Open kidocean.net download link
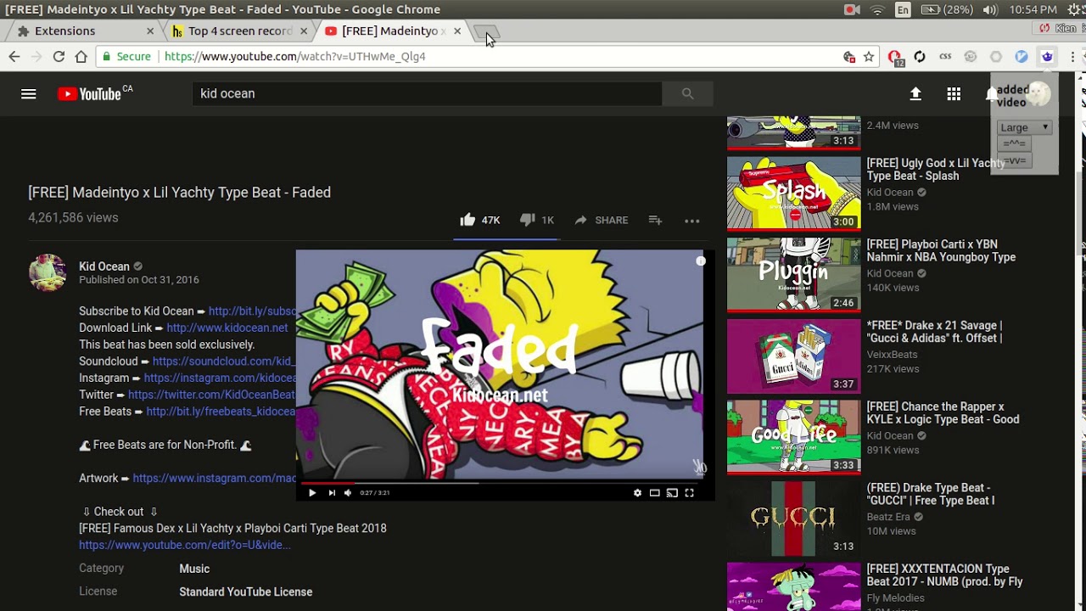This screenshot has width=1086, height=611. coord(227,328)
